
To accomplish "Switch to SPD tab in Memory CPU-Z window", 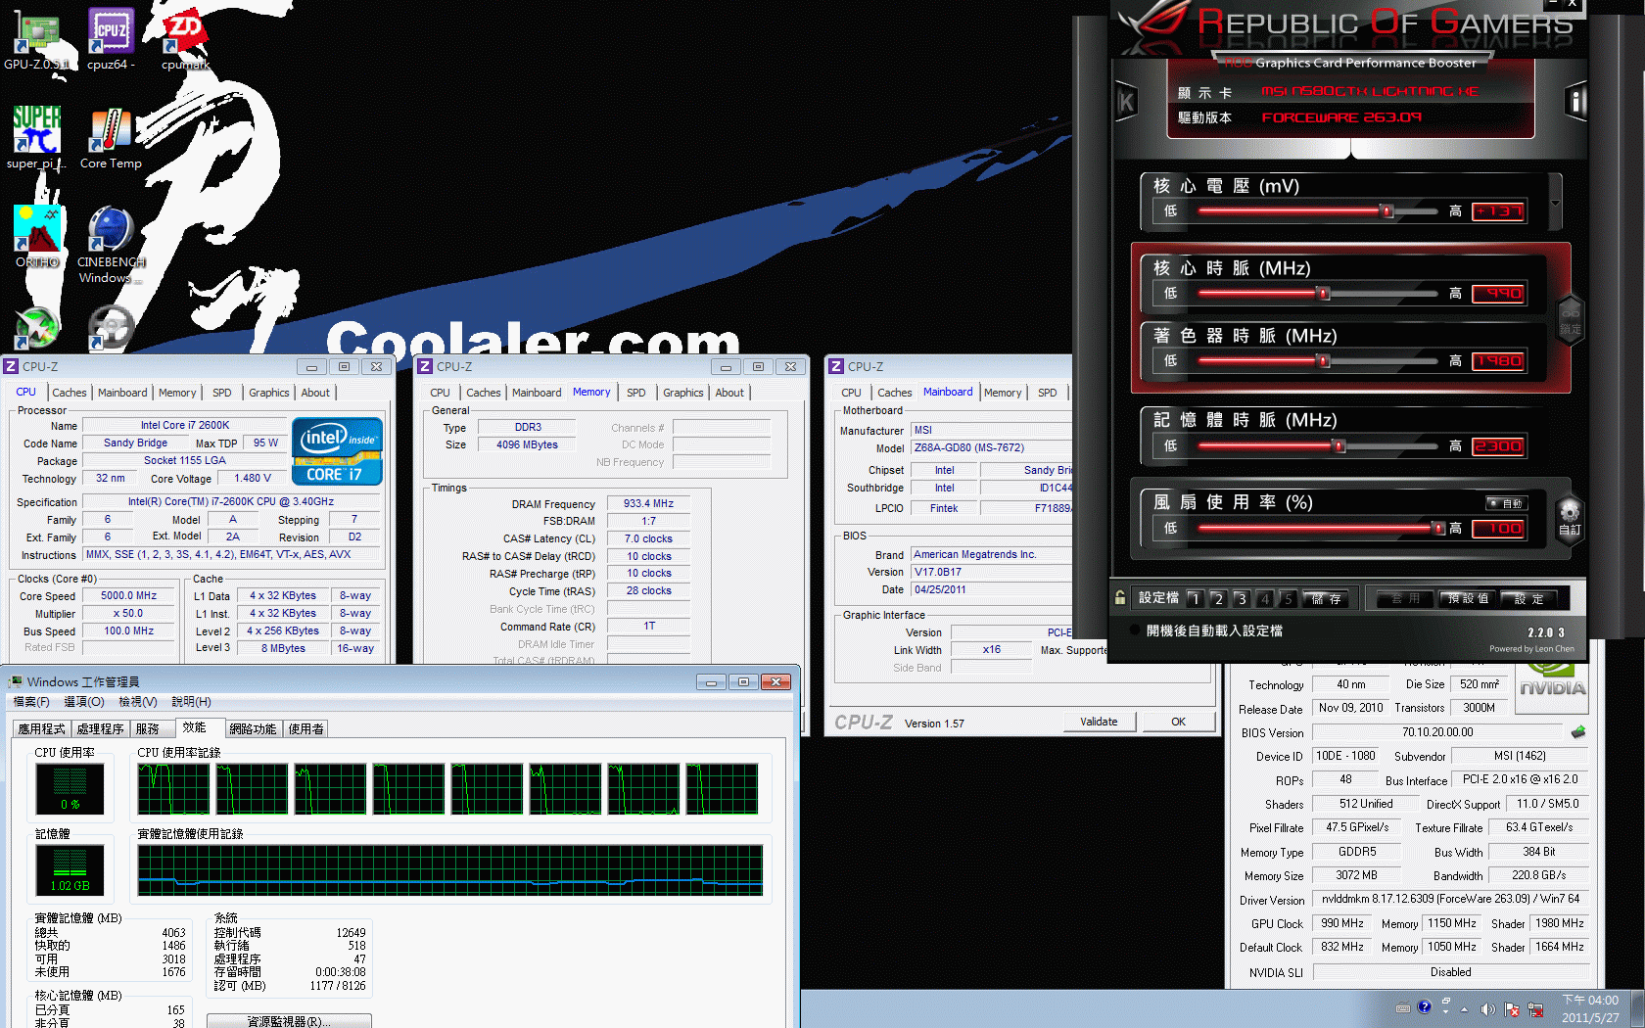I will coord(636,393).
